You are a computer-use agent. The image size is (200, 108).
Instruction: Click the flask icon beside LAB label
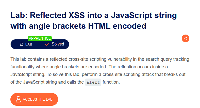pos(22,44)
